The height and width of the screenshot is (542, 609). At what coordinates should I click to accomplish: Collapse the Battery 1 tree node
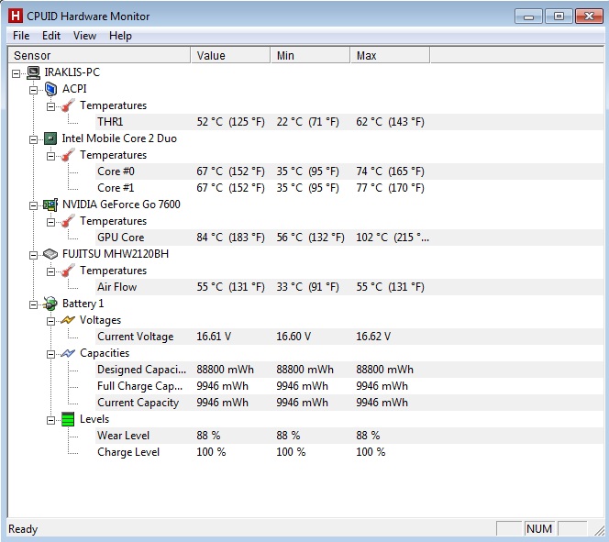34,304
